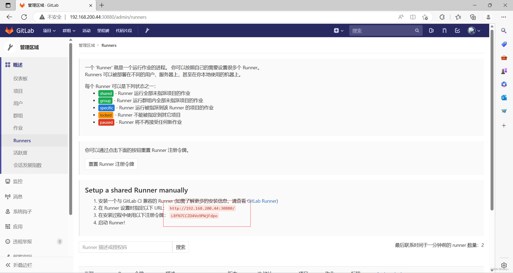
Task: Open the GitLab Runner documentation link
Action: (262, 201)
